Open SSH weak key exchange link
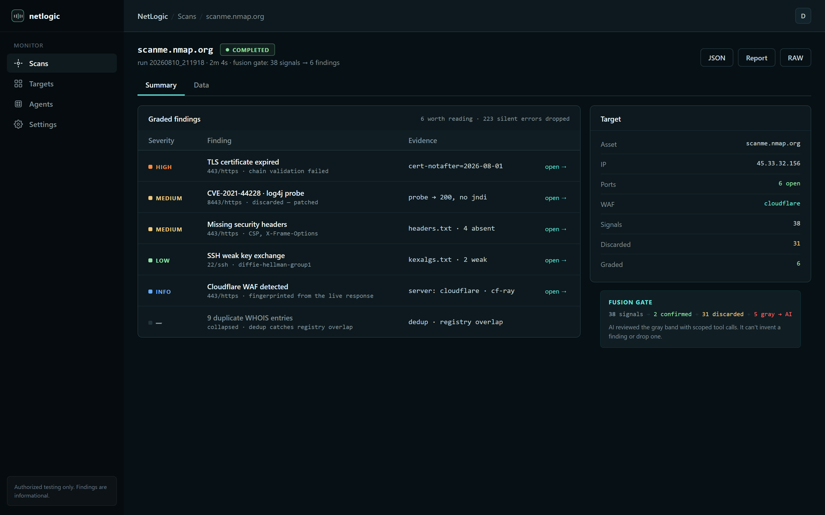The height and width of the screenshot is (515, 825). click(x=555, y=261)
